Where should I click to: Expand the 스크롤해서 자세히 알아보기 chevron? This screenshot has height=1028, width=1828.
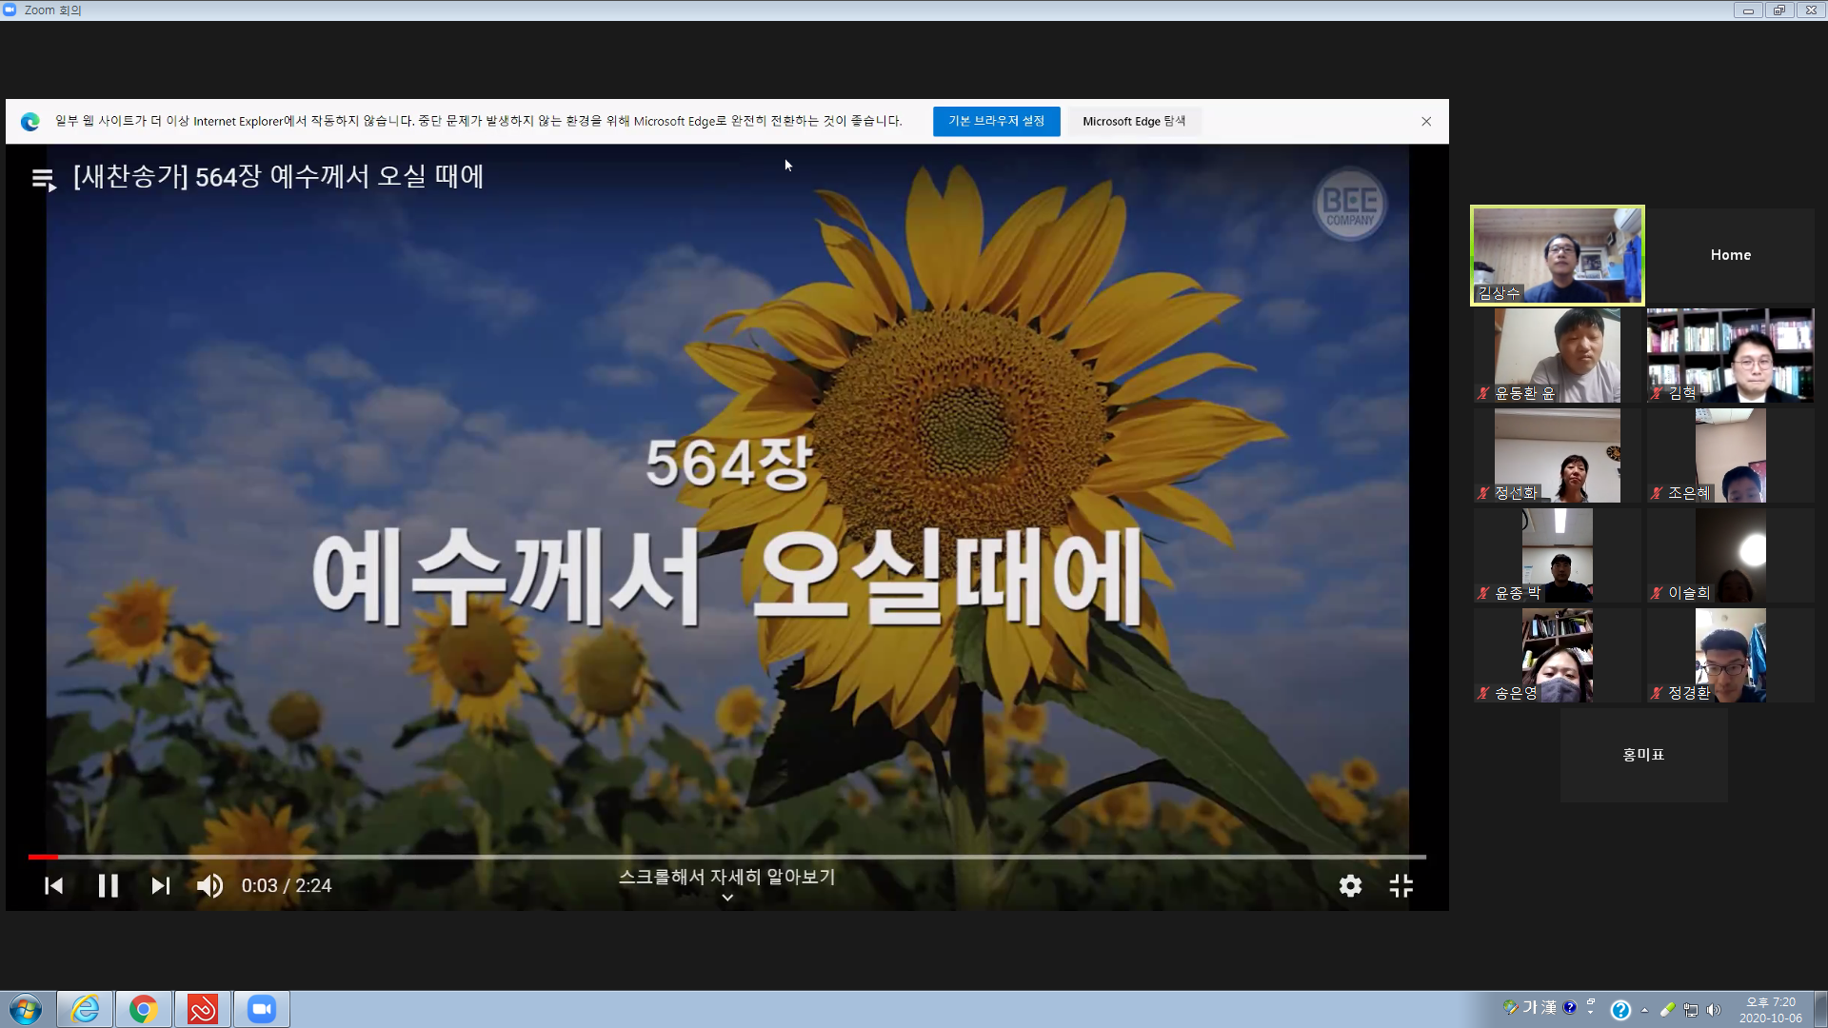click(x=727, y=898)
